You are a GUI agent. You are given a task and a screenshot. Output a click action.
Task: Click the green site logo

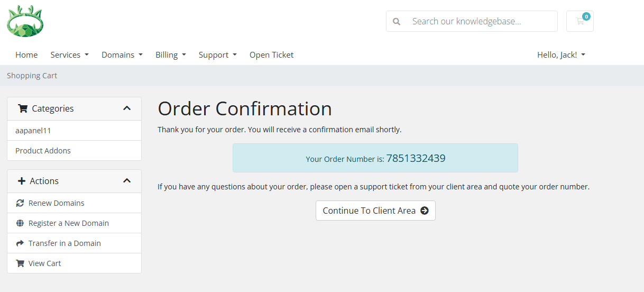pyautogui.click(x=25, y=21)
